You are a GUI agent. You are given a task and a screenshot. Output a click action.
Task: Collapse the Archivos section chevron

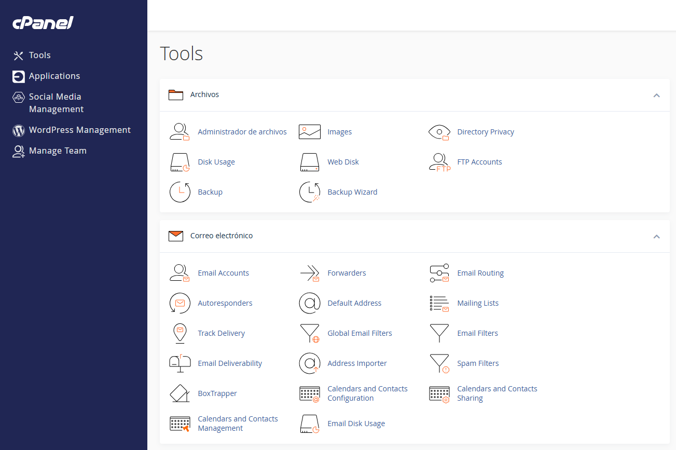point(656,96)
